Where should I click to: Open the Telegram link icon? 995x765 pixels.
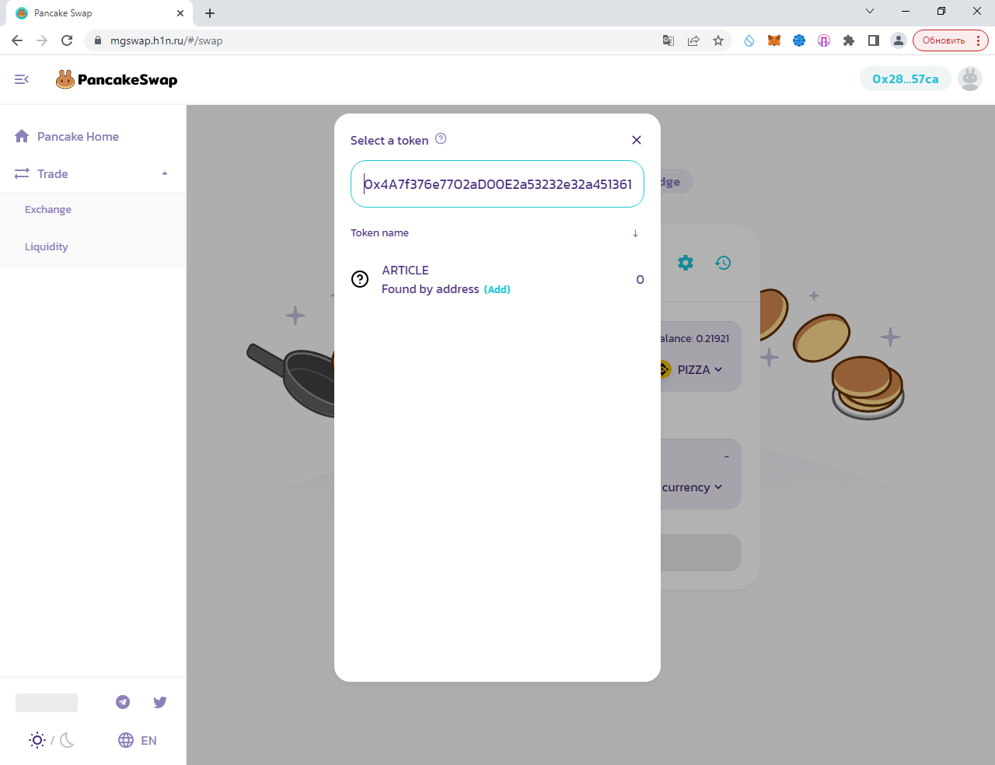pos(123,702)
